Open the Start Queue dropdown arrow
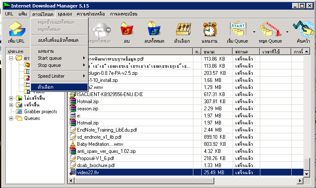 click(254, 32)
